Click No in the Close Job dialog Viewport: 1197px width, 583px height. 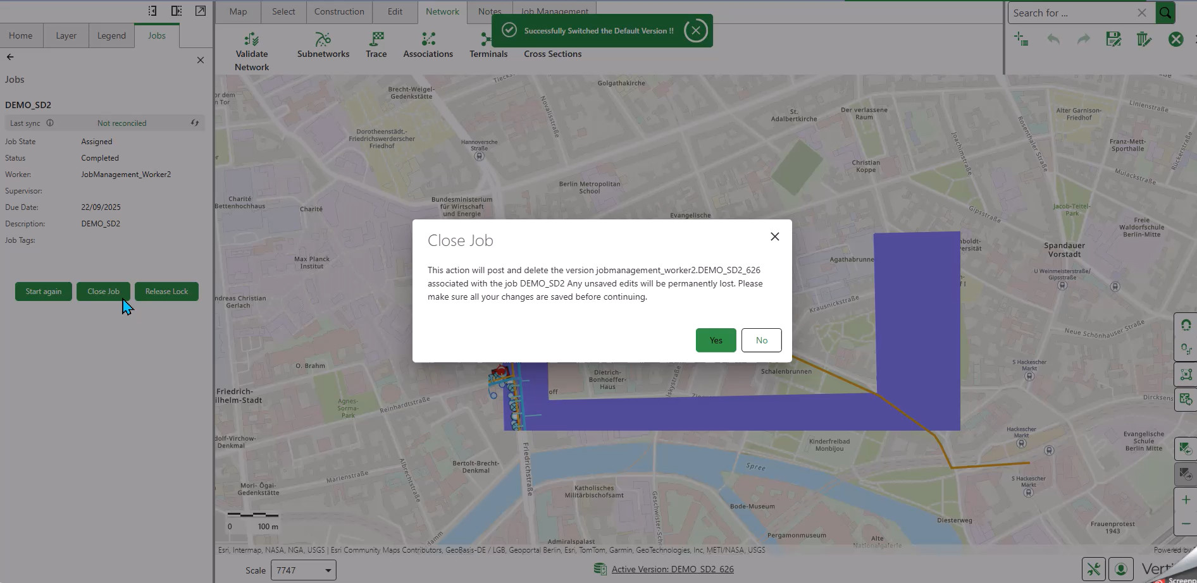[761, 340]
